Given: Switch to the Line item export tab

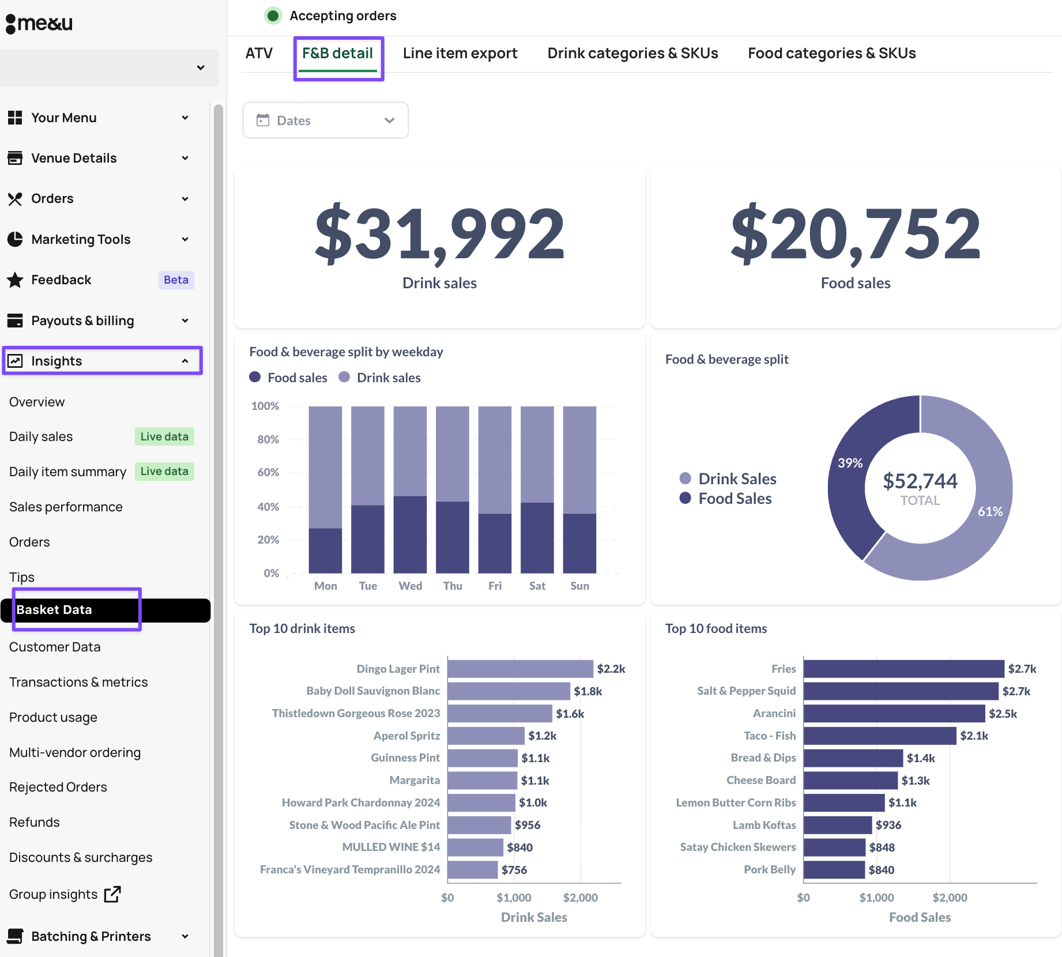Looking at the screenshot, I should click(460, 53).
